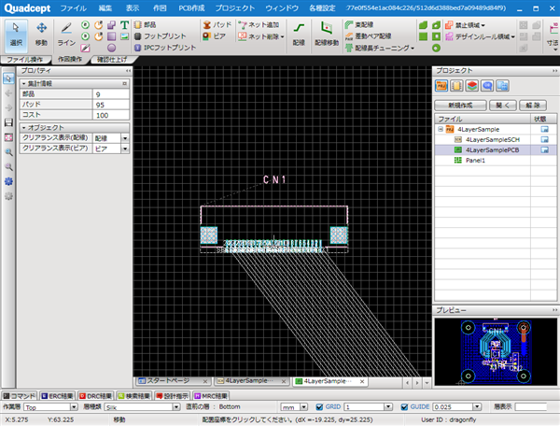
Task: Toggle the GRID checkbox
Action: point(318,406)
